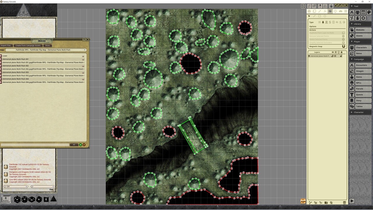Roll the d20 die in the dice tray

pyautogui.click(x=17, y=199)
